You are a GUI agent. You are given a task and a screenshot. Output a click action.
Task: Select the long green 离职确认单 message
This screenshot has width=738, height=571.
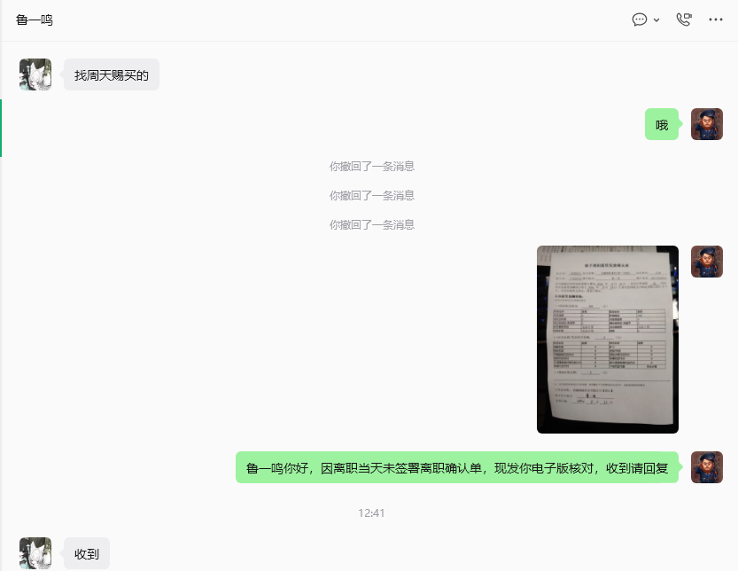coord(457,467)
